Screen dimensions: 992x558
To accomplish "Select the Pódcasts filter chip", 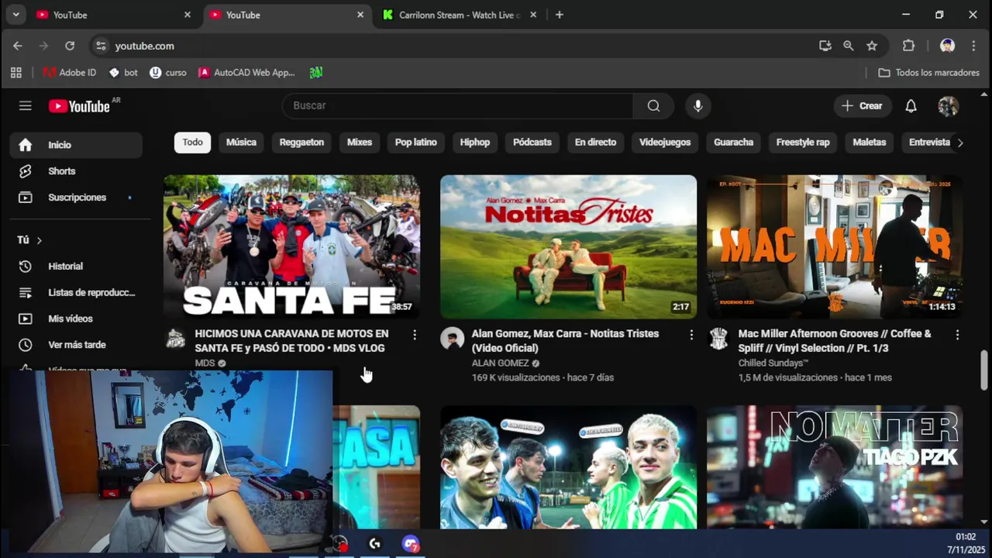I will point(532,143).
